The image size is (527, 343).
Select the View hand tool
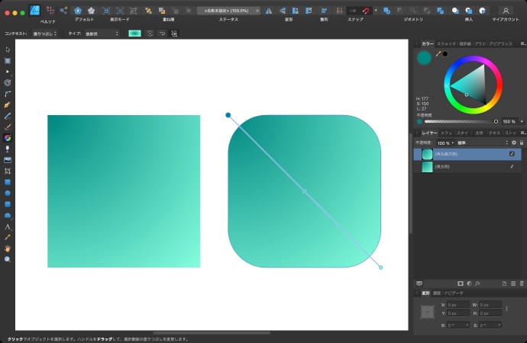point(8,248)
